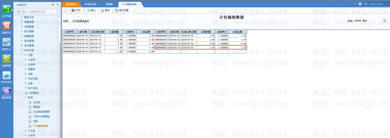
Task: Select cell 0000000049 in 出库单号 column
Action: [x=161, y=36]
